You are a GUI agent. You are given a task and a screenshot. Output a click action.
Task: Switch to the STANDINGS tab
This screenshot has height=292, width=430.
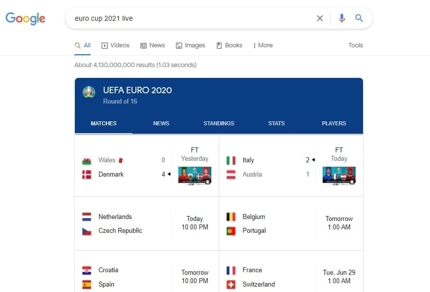pos(219,123)
